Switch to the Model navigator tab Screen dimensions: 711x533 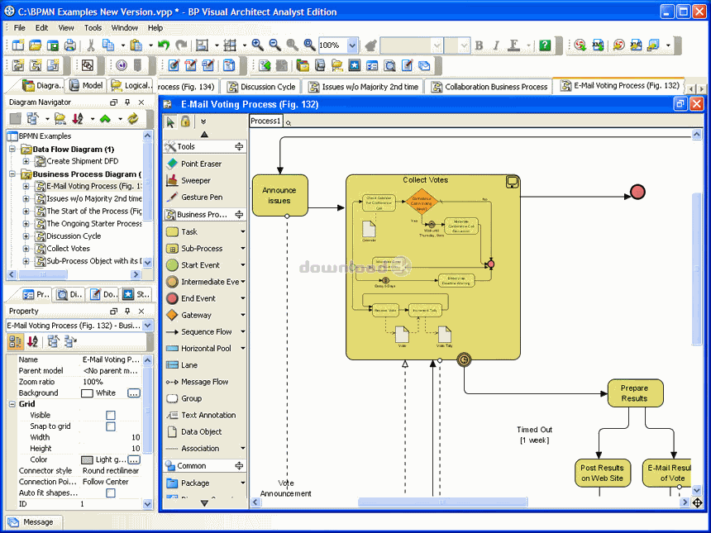point(86,85)
